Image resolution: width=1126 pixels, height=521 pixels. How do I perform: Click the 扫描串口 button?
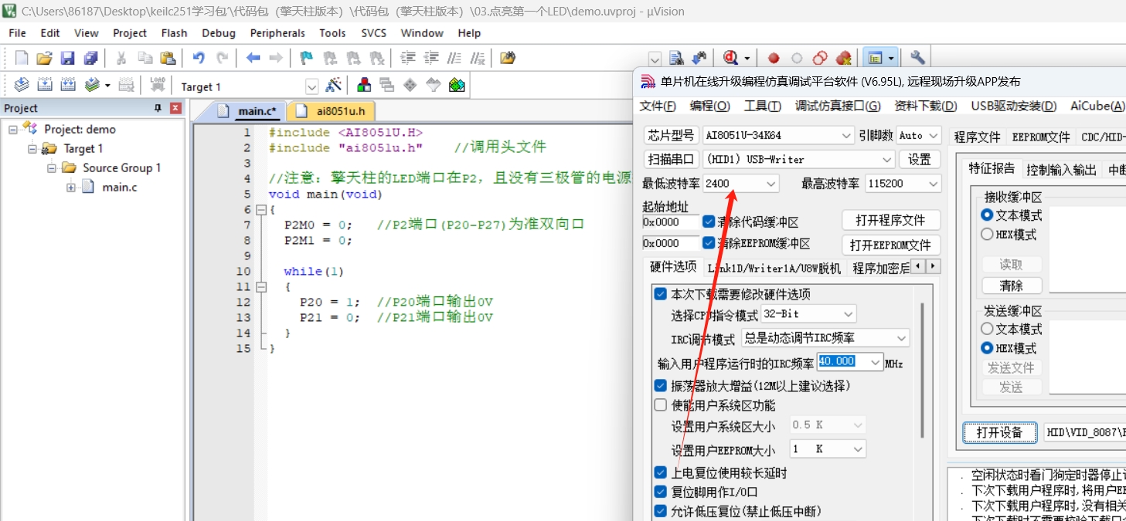pos(670,160)
